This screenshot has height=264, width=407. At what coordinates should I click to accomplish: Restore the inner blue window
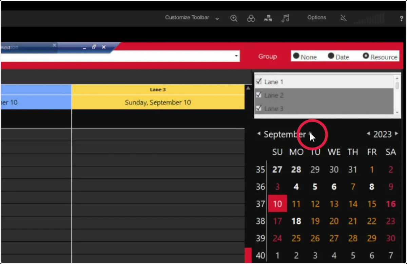tap(94, 47)
